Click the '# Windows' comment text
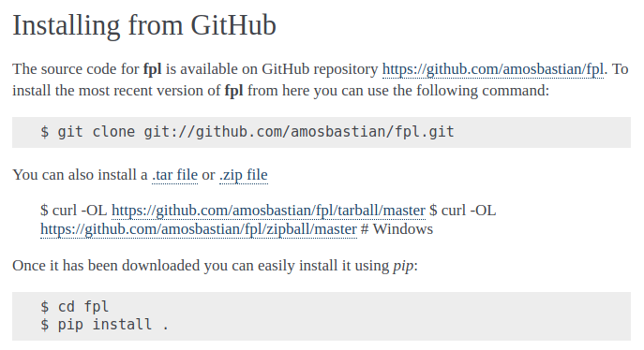Viewport: 644px width, 350px height. coord(397,228)
